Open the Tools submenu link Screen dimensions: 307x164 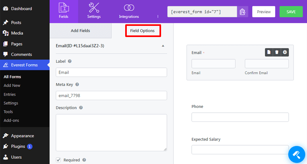pos(8,111)
